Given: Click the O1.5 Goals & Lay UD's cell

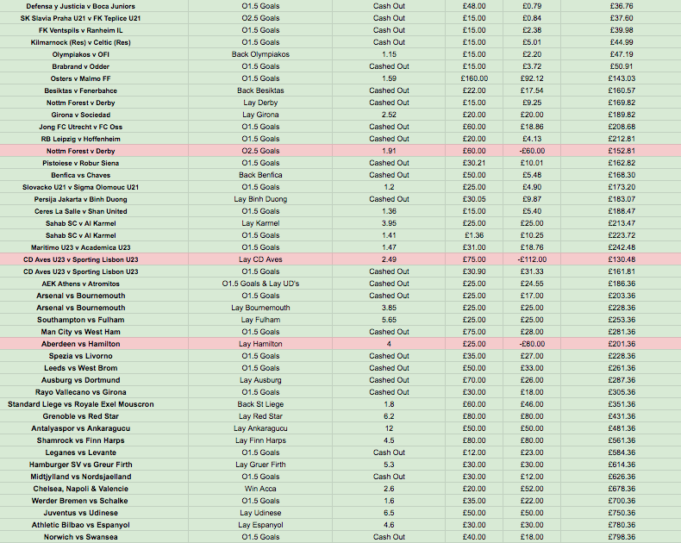Looking at the screenshot, I should click(260, 284).
